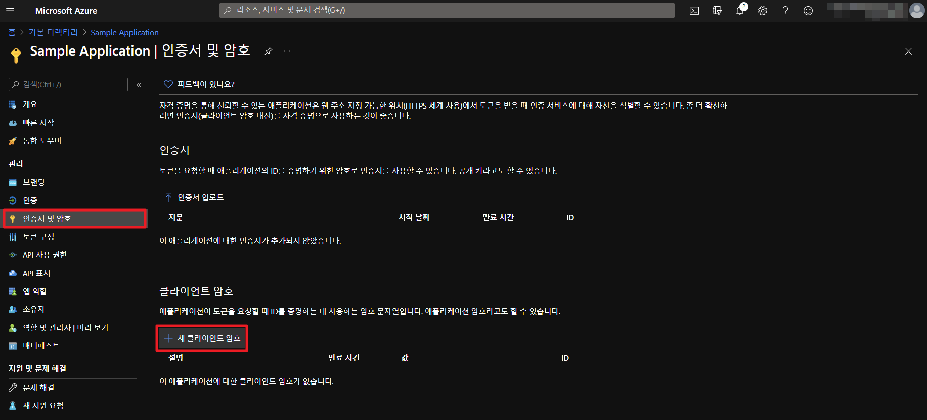The image size is (927, 420).
Task: Click the help question mark icon
Action: pos(785,11)
